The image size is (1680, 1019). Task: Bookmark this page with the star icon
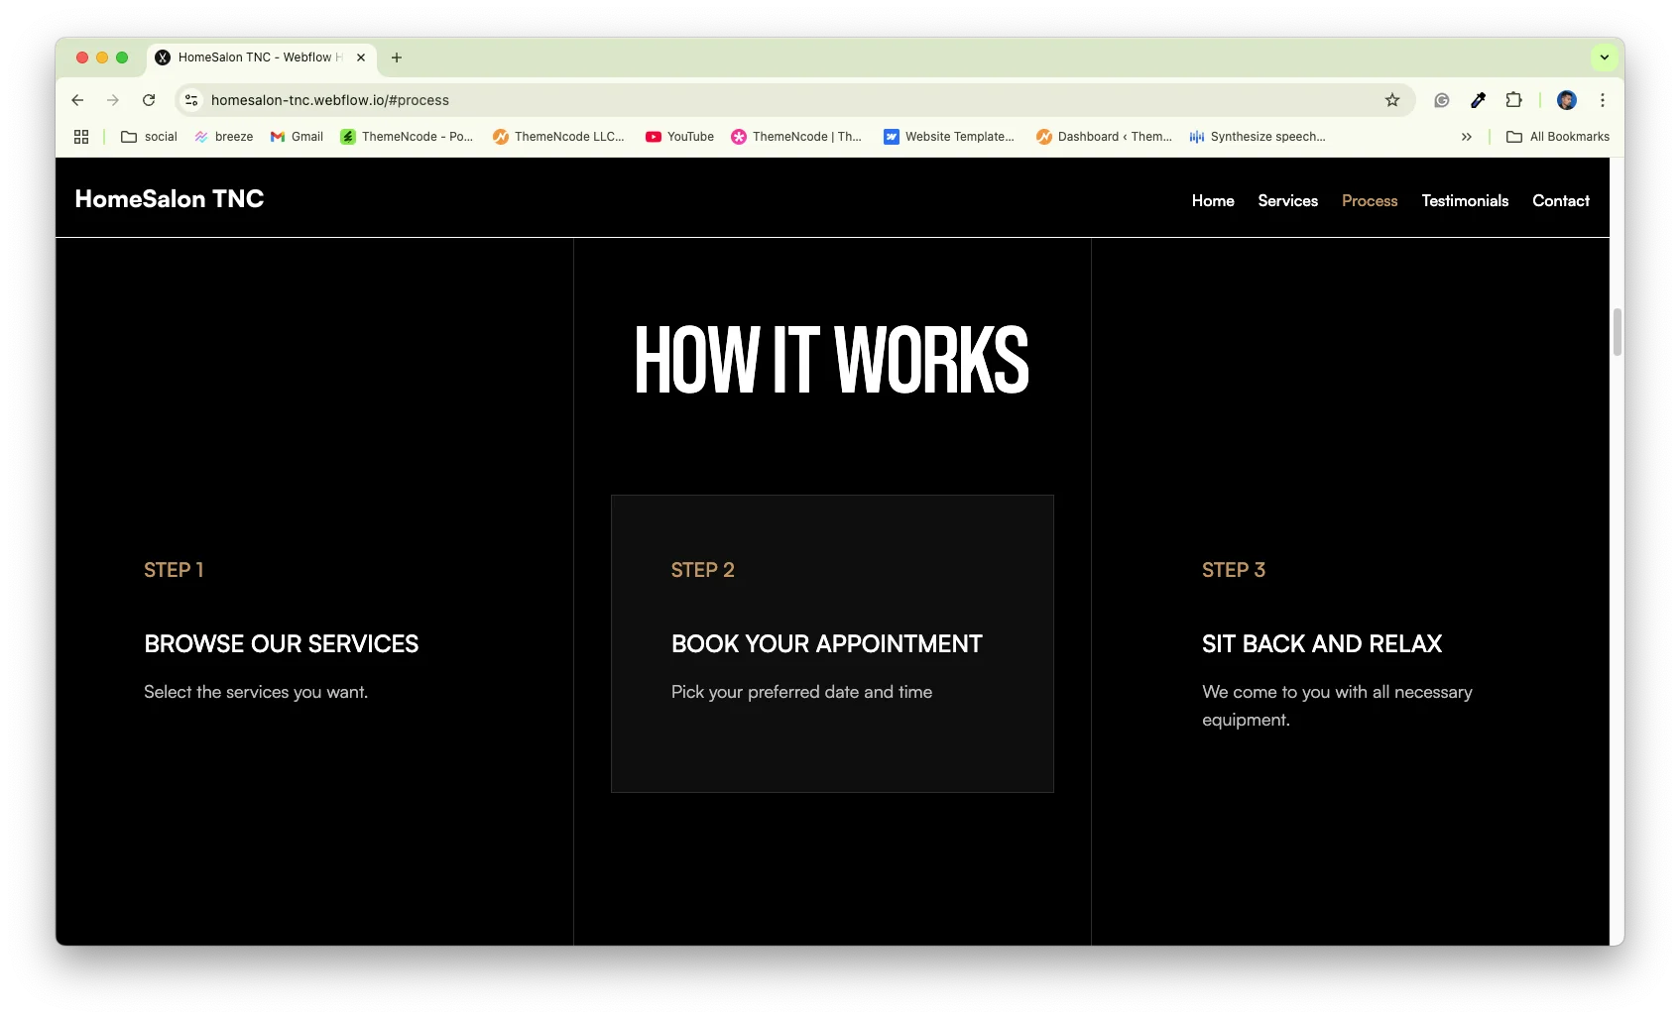click(1391, 100)
